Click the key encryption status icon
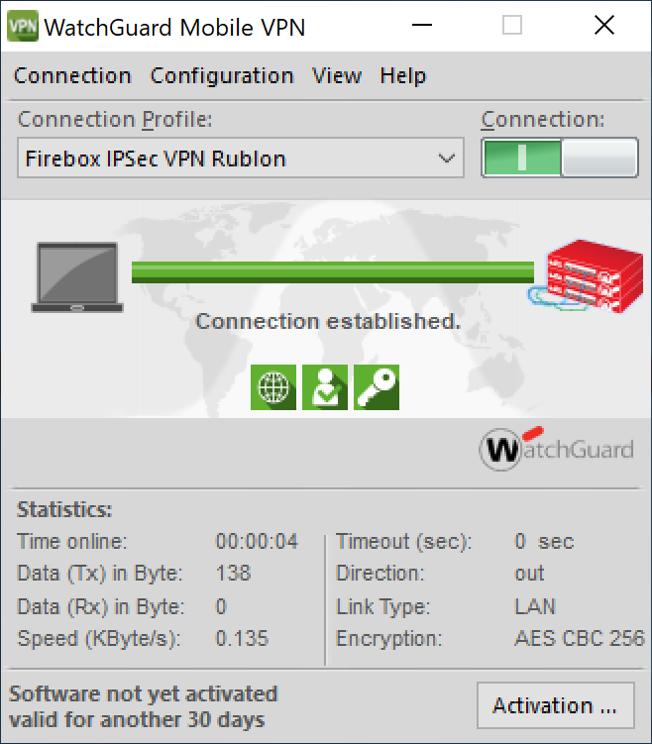 coord(376,387)
